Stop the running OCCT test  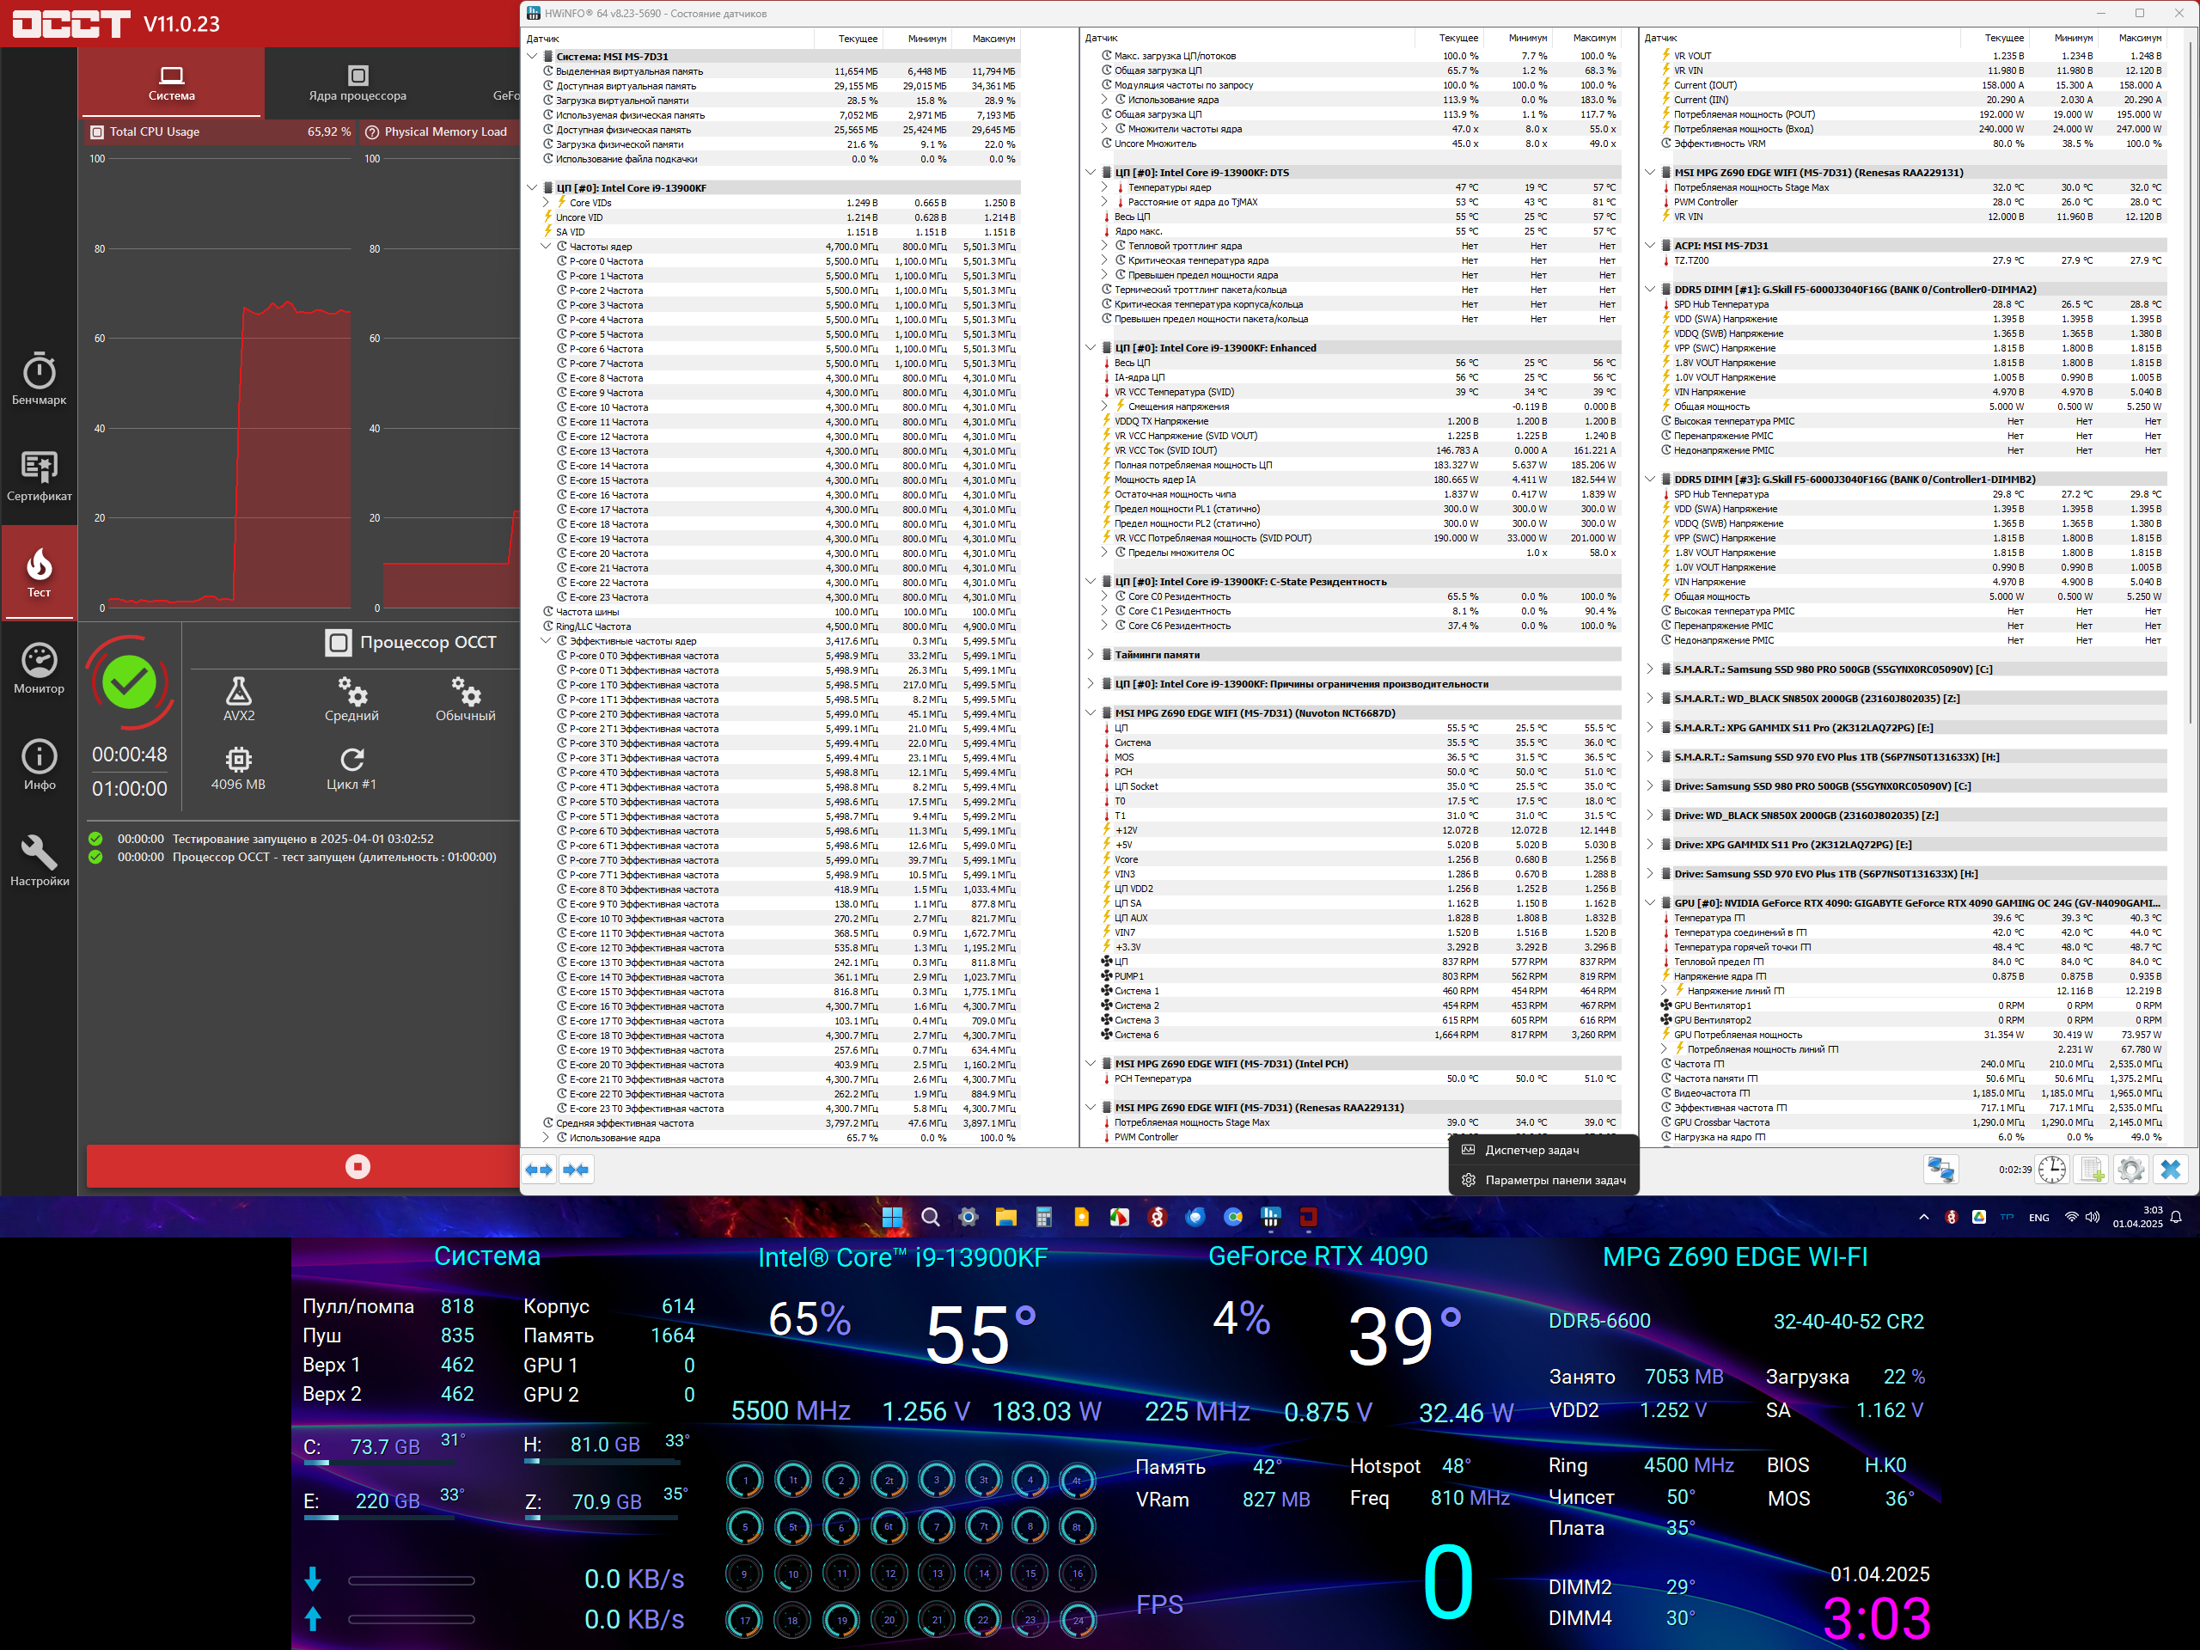pyautogui.click(x=357, y=1167)
